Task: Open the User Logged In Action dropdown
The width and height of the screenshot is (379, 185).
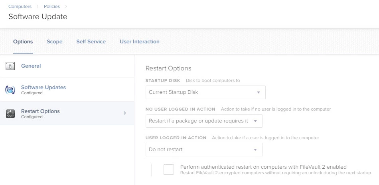Action: click(x=204, y=150)
